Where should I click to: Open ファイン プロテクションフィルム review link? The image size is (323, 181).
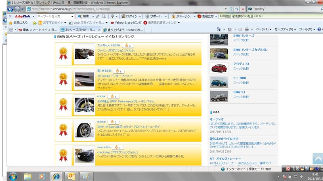coord(116,50)
